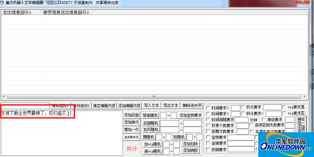
Task: Click the list's horizontal scrollbar left arrow
Action: [4, 96]
